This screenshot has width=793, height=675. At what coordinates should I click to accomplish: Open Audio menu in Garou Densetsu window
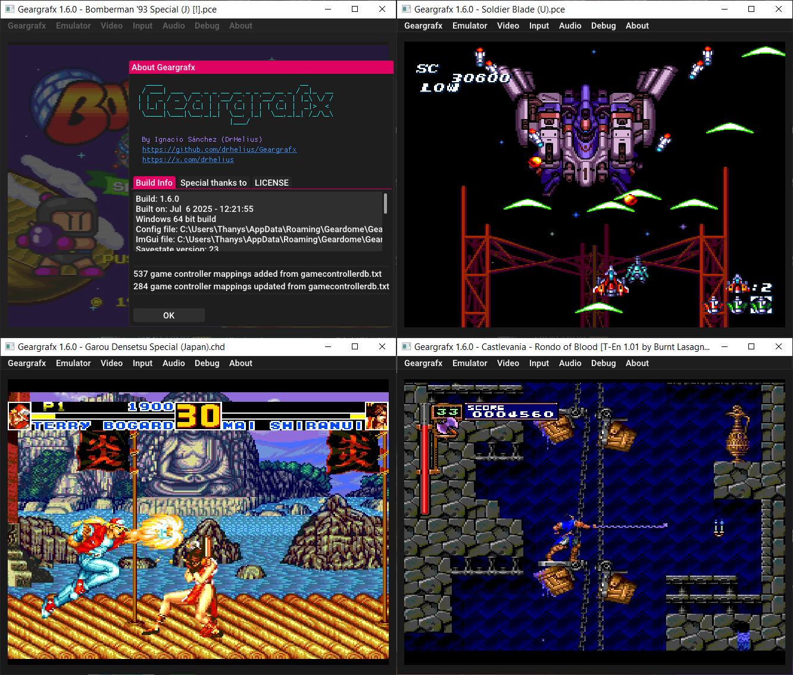pyautogui.click(x=174, y=363)
